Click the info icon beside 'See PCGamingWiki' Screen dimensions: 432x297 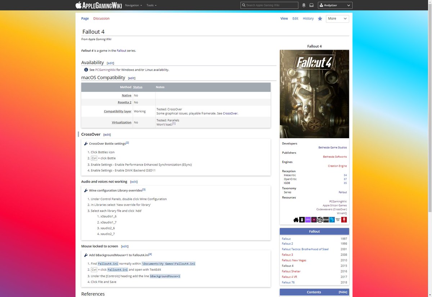tap(86, 70)
